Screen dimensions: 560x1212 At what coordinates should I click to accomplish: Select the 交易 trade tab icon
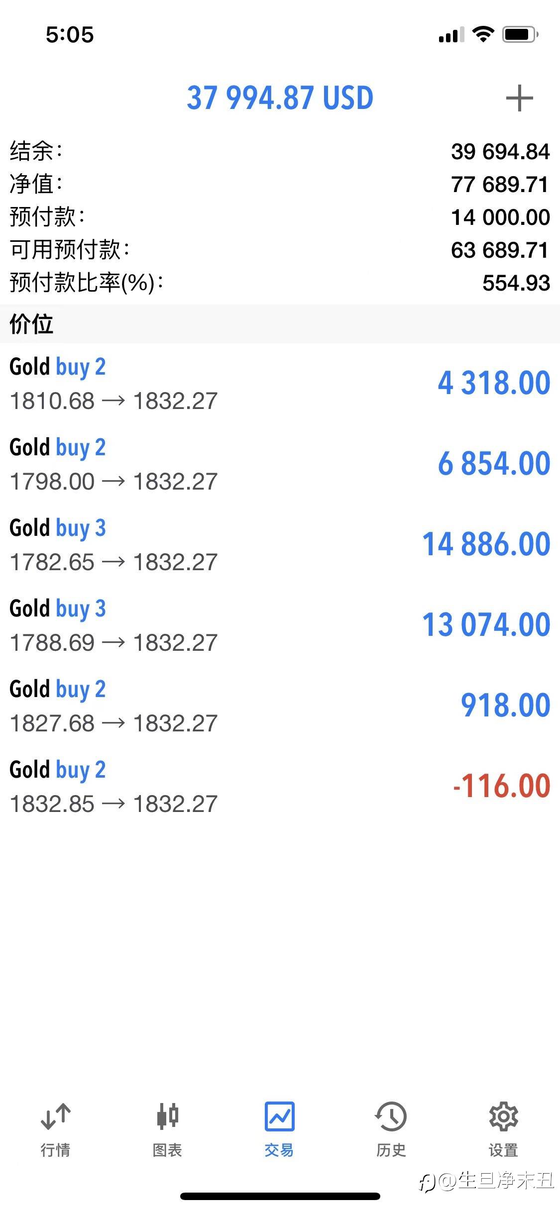point(279,1116)
